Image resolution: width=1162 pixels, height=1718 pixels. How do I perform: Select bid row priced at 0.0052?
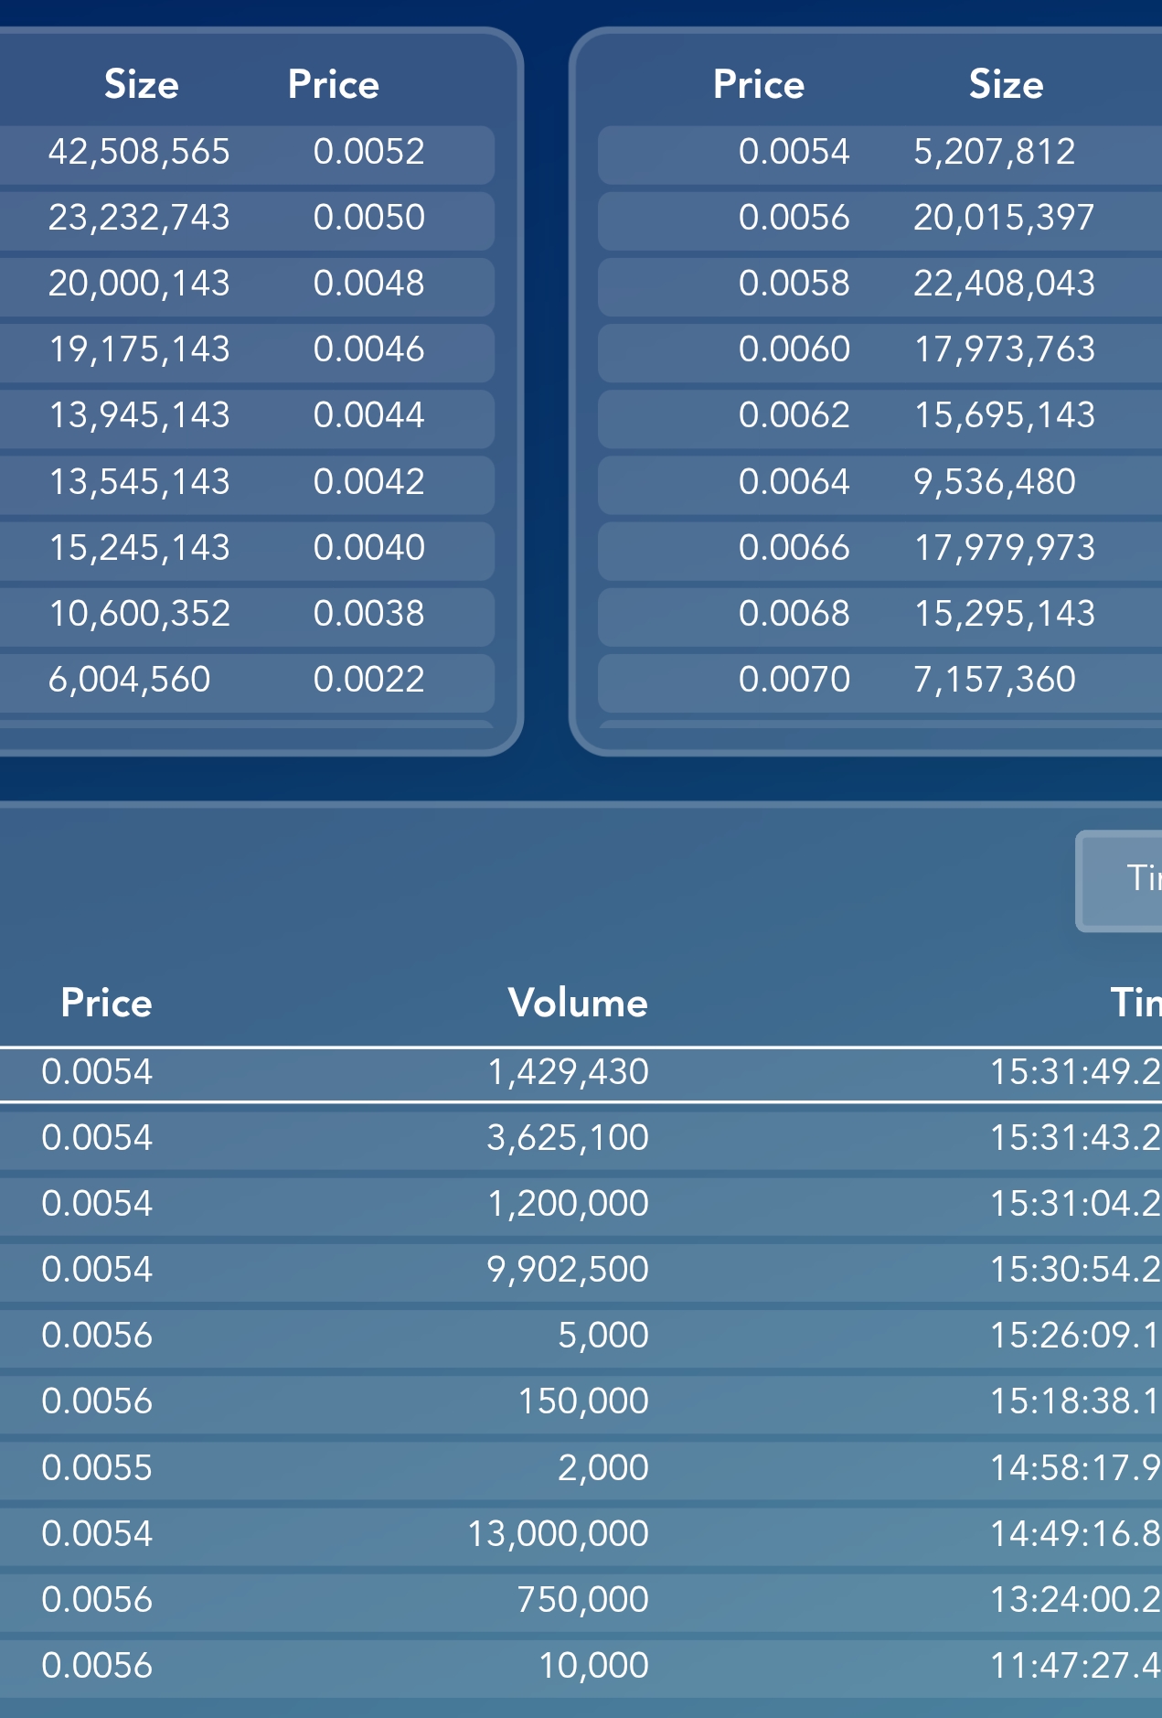(x=247, y=153)
